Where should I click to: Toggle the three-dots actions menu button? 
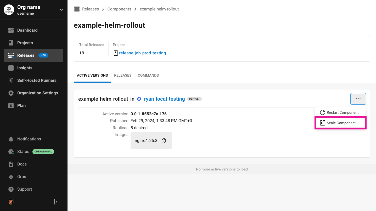point(358,99)
